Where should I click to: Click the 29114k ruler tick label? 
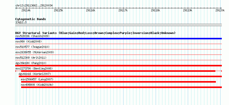[26, 10]
